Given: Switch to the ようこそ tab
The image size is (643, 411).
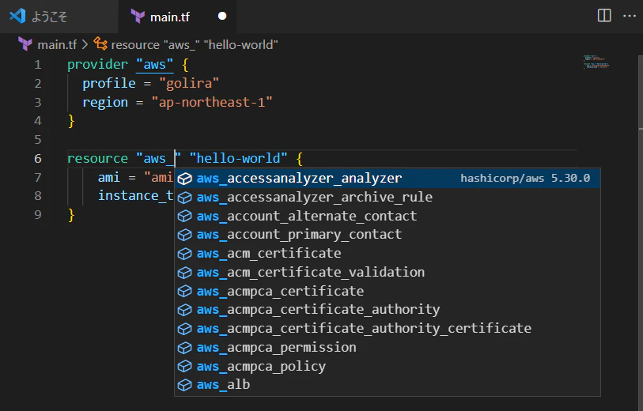Looking at the screenshot, I should pyautogui.click(x=59, y=17).
